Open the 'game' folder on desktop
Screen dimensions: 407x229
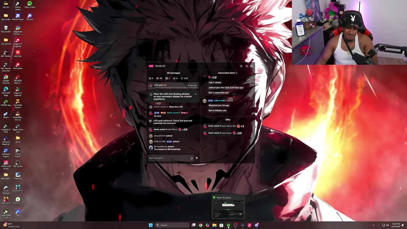click(x=17, y=139)
